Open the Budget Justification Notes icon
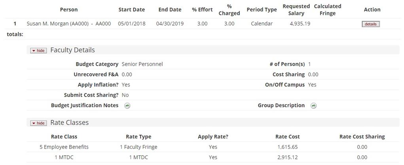This screenshot has width=404, height=165. coord(127,106)
